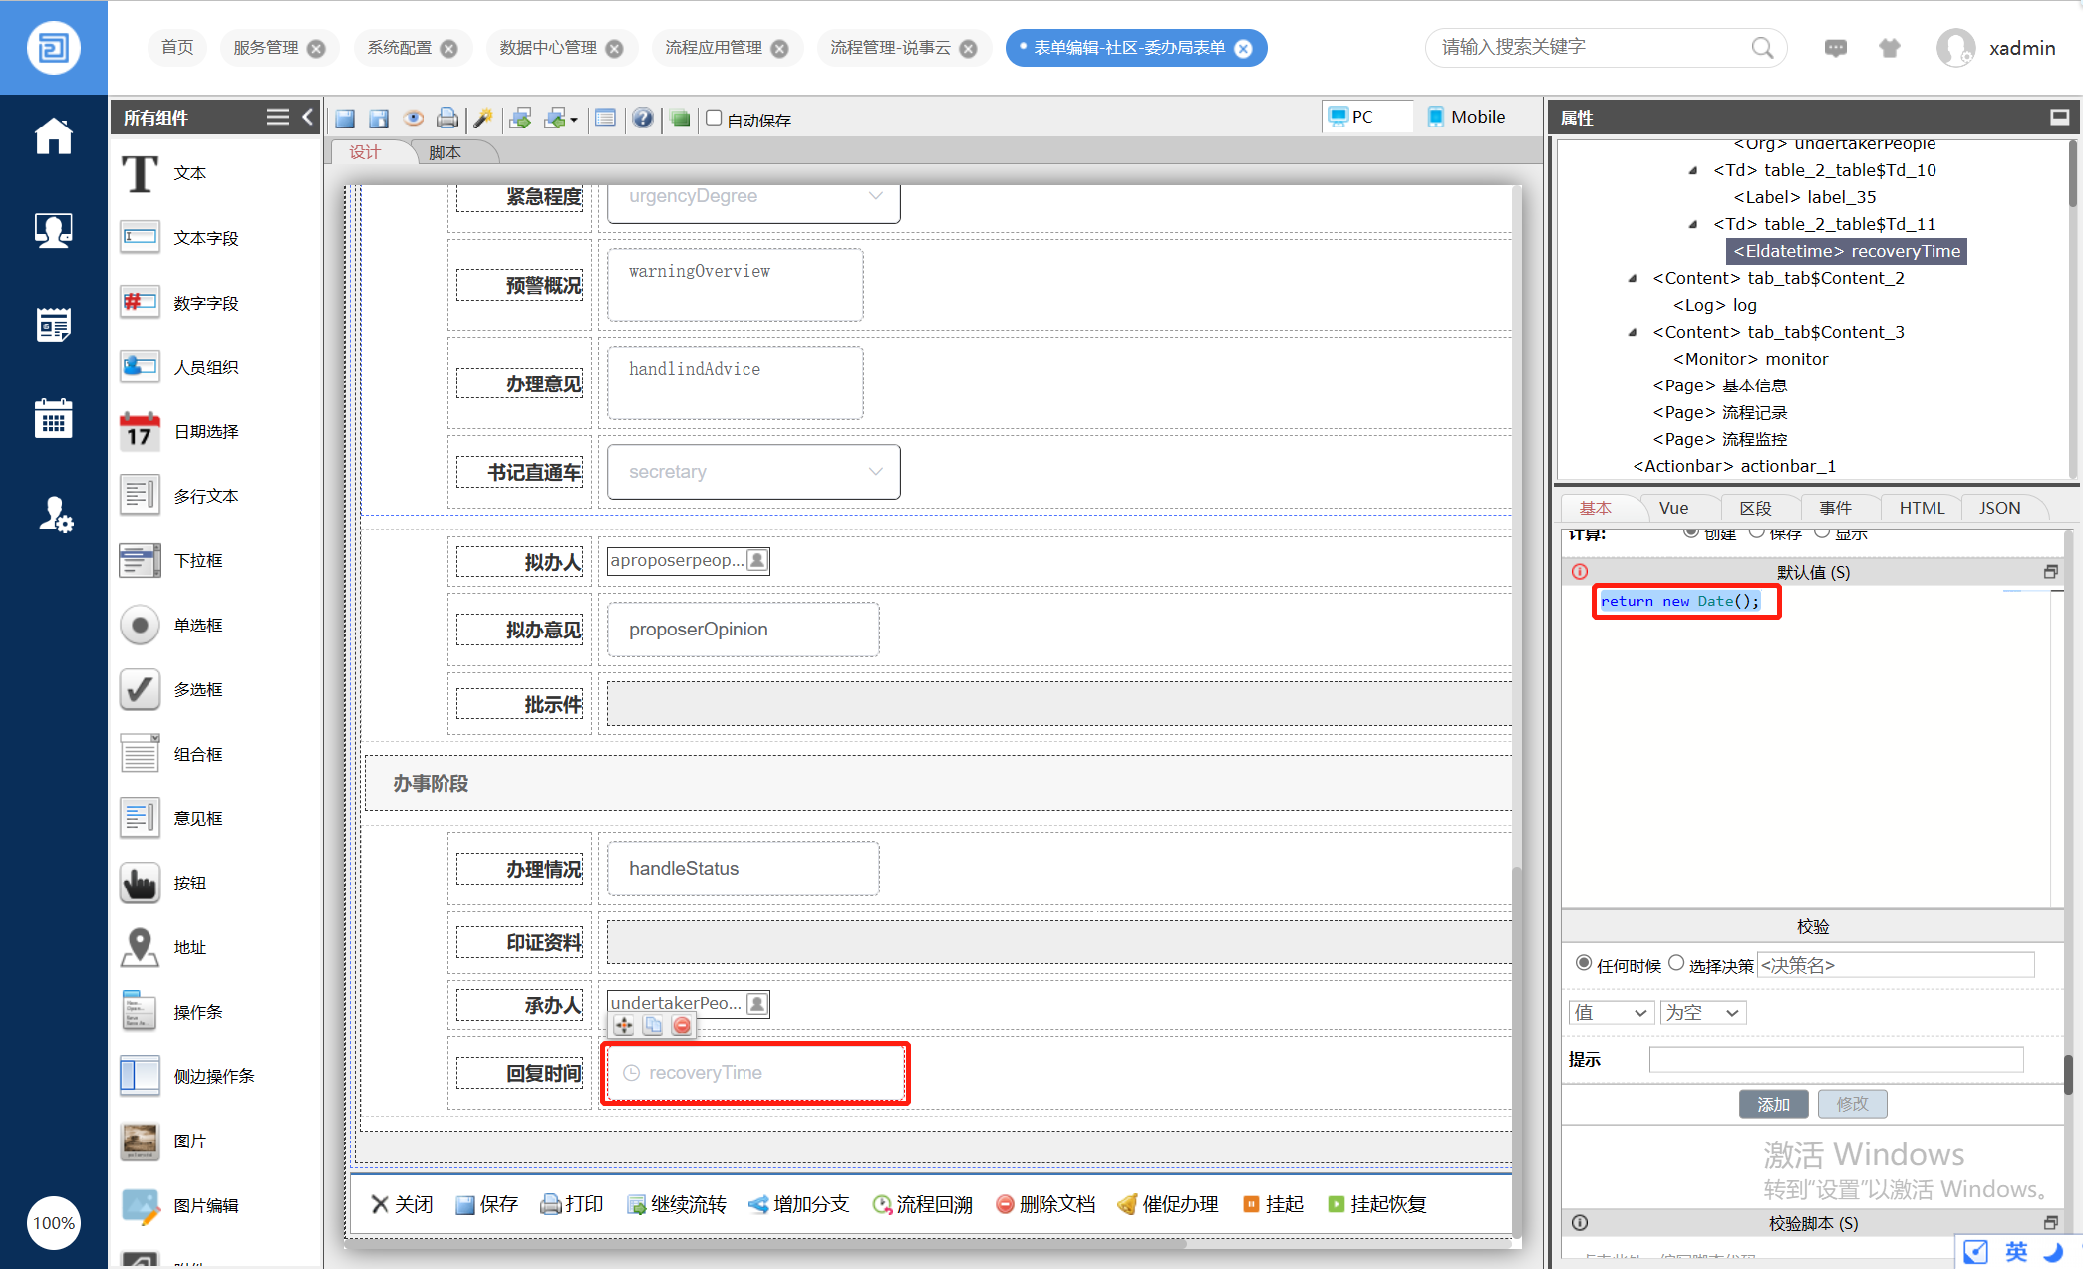This screenshot has height=1269, width=2083.
Task: Click the 提示 text input field
Action: pyautogui.click(x=1835, y=1059)
